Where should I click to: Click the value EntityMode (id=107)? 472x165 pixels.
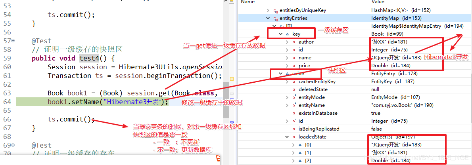click(x=395, y=97)
